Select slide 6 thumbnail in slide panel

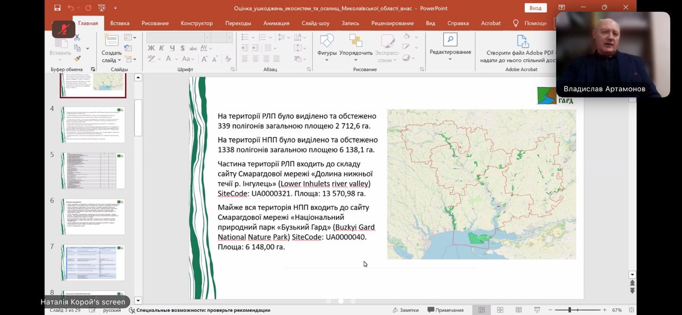coord(93,216)
